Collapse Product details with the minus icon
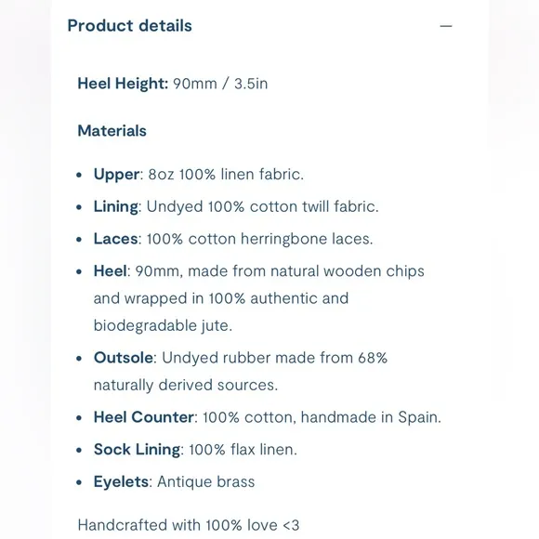This screenshot has height=539, width=539. click(446, 26)
